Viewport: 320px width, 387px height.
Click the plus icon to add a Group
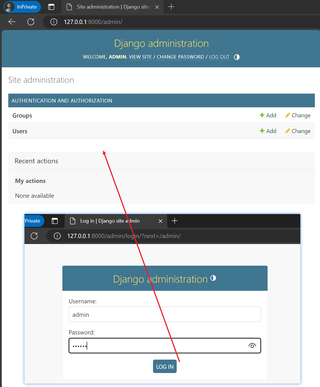pyautogui.click(x=262, y=115)
